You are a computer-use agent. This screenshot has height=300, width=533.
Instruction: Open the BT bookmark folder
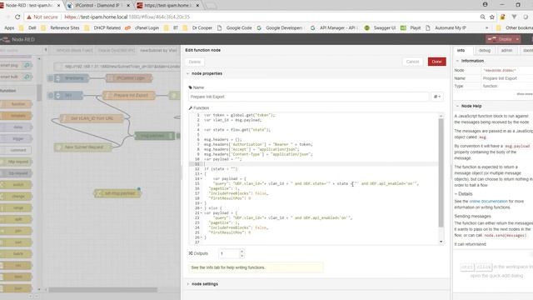(171, 27)
